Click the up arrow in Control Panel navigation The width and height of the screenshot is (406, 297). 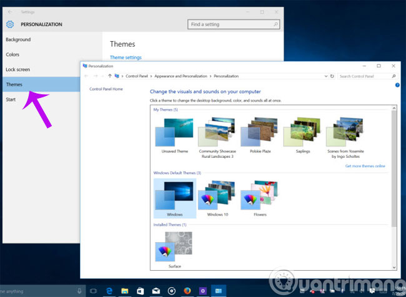click(110, 76)
